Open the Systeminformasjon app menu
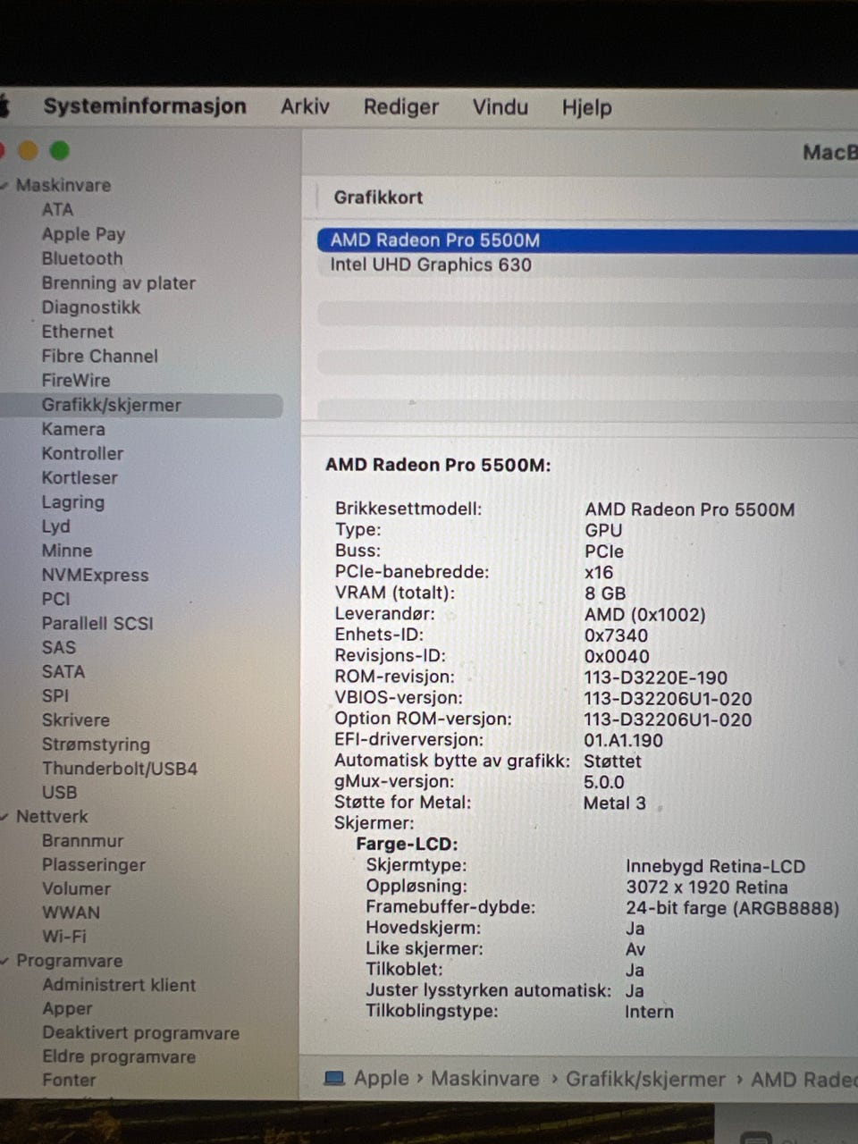 pos(145,105)
